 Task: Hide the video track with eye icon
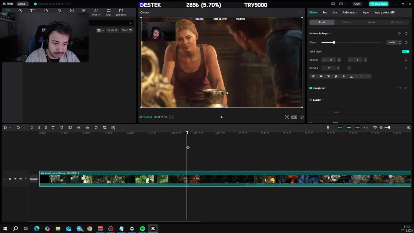click(x=15, y=179)
